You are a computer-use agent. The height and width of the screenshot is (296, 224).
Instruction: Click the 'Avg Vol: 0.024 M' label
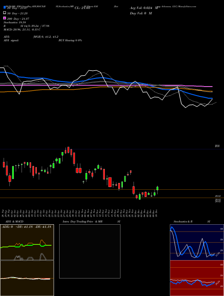coord(144,8)
